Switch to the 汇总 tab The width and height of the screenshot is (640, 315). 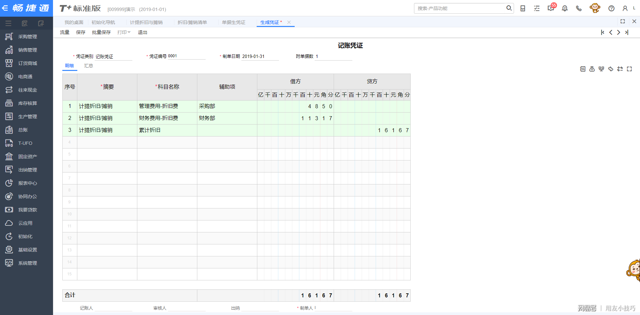[89, 66]
